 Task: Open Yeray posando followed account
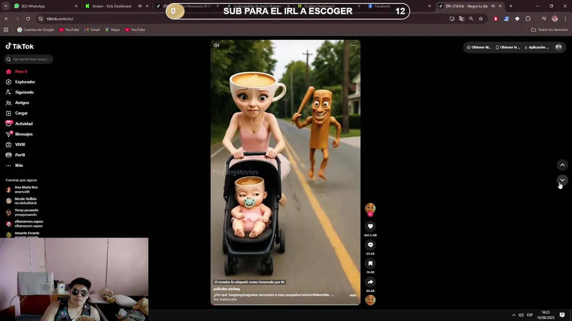tap(22, 212)
